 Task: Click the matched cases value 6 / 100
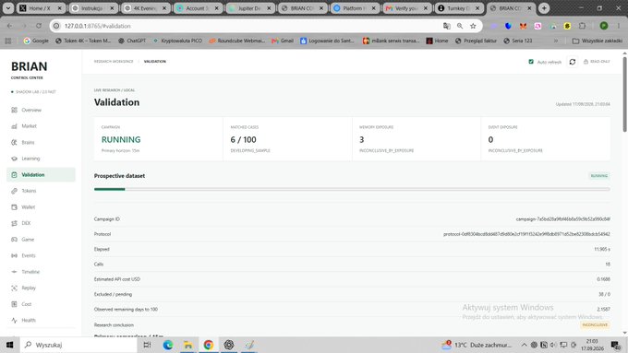243,139
